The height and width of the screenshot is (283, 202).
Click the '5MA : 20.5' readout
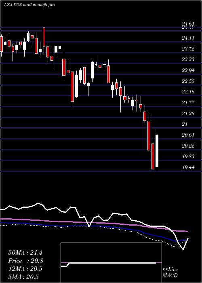[x=23, y=277]
